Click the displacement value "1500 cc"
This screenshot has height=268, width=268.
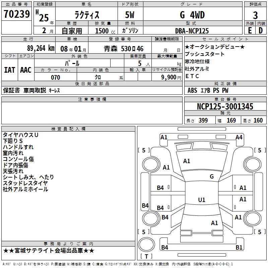105,31
